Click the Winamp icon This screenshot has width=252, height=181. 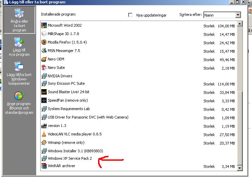click(44, 143)
